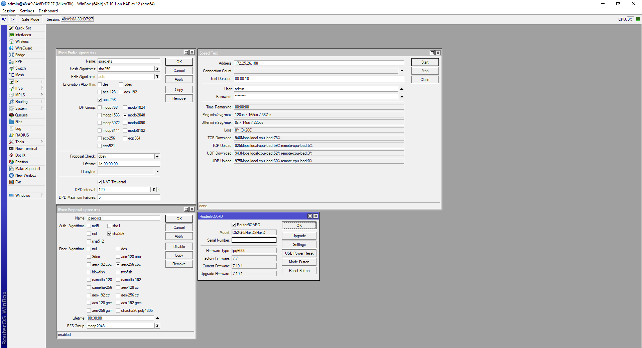Click Apply in IPsec Profile

(x=179, y=79)
